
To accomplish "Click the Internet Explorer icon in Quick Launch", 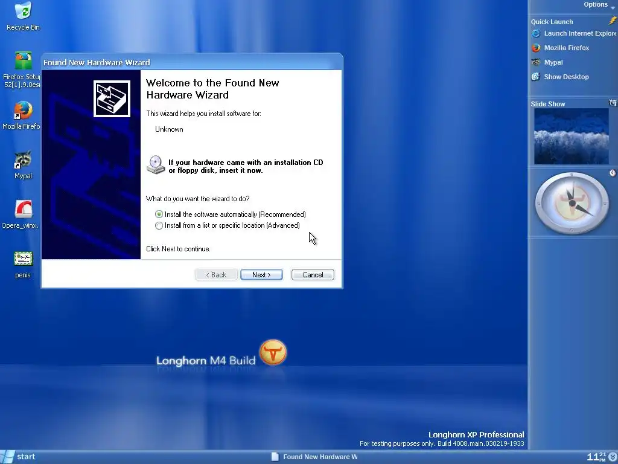I will coord(536,34).
